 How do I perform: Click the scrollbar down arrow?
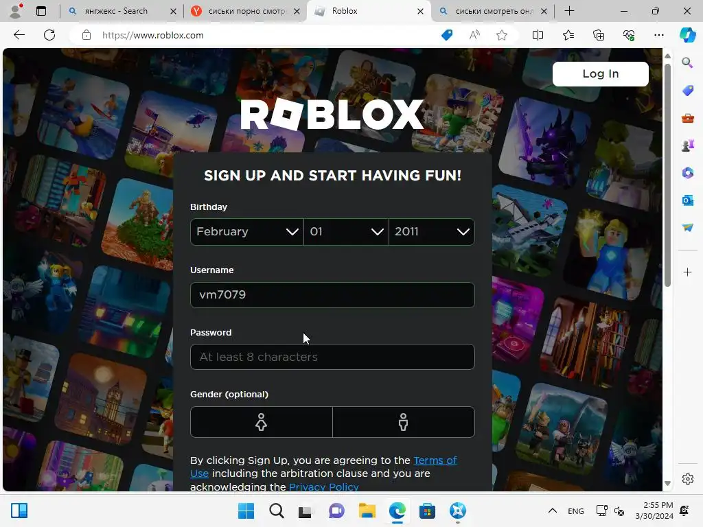click(667, 484)
